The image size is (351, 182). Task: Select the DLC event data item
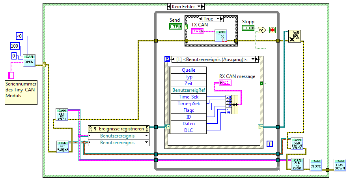[x=189, y=130]
